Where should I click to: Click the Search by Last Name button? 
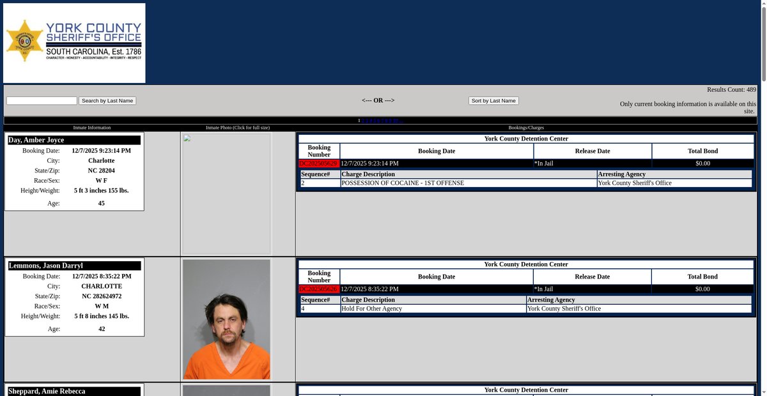107,101
